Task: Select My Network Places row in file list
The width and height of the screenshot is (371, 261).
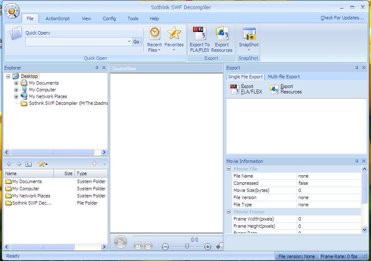Action: [56, 196]
